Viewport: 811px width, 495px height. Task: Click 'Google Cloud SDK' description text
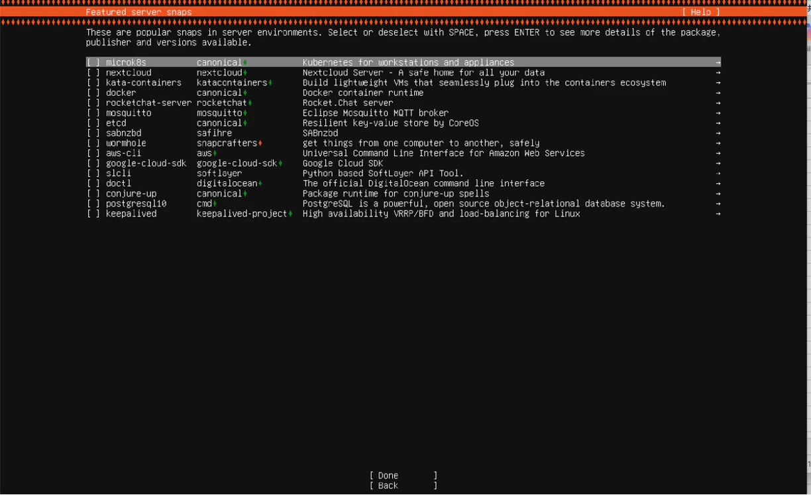343,163
